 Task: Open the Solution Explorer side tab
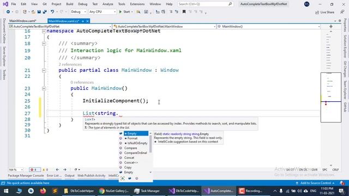coord(345,46)
